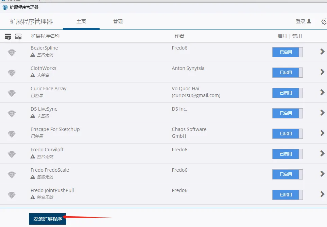The height and width of the screenshot is (227, 327).
Task: Expand Fredo Curviloft details chevron
Action: click(x=323, y=153)
